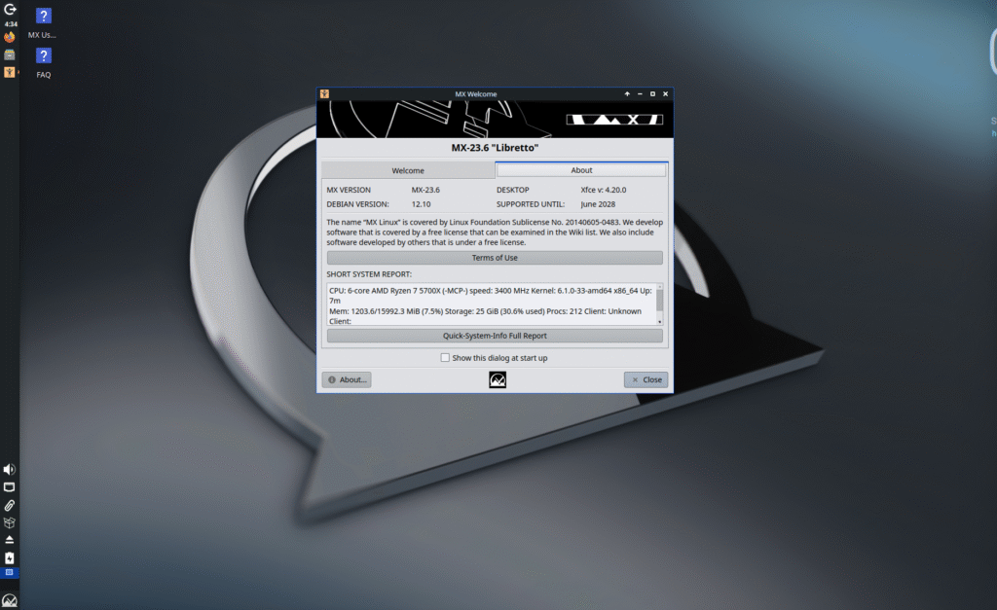Open the MX User Manual desktop icon
Viewport: 997px width, 610px height.
tap(43, 23)
